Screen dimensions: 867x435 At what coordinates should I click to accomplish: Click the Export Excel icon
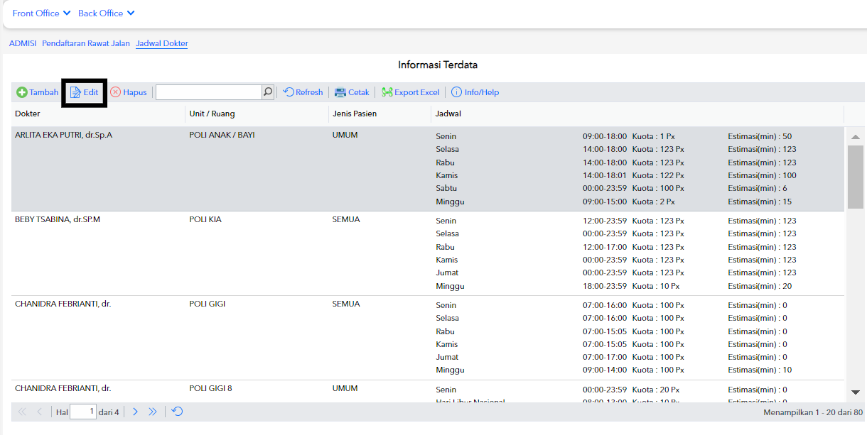pyautogui.click(x=387, y=92)
